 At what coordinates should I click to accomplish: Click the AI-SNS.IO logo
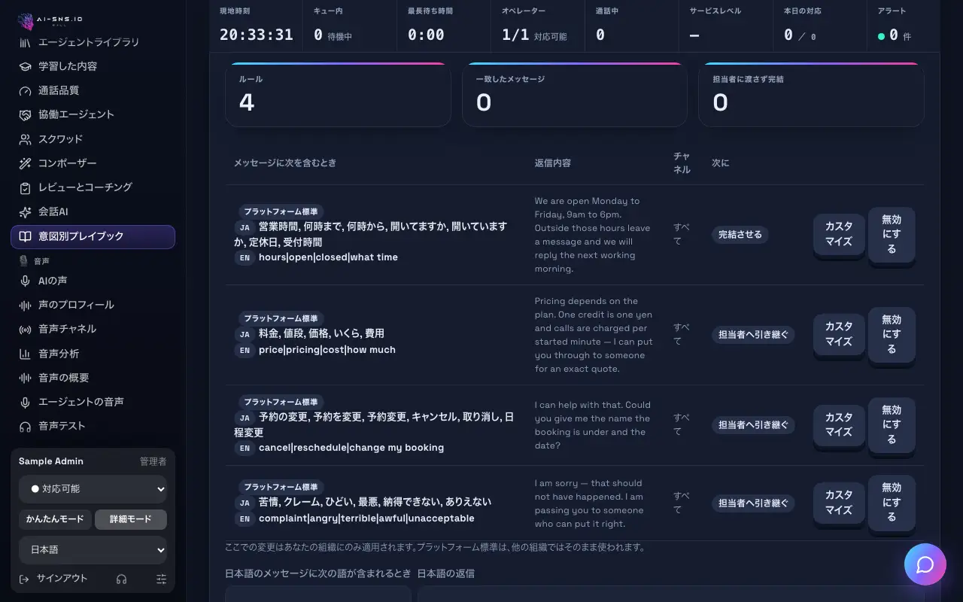[49, 20]
